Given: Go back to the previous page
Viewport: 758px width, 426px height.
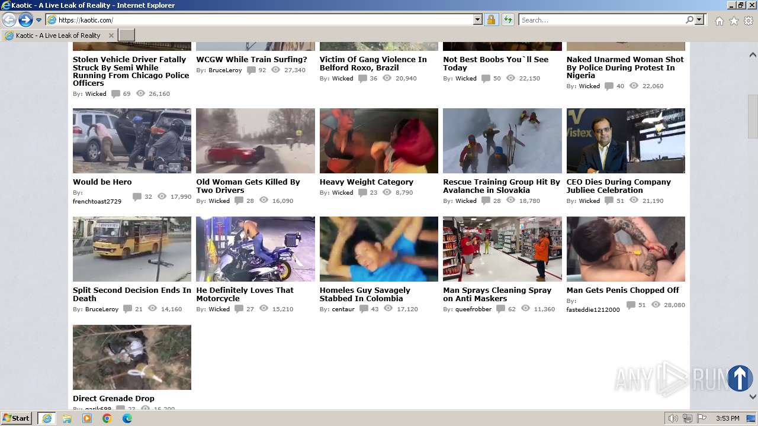Looking at the screenshot, I should tap(9, 20).
